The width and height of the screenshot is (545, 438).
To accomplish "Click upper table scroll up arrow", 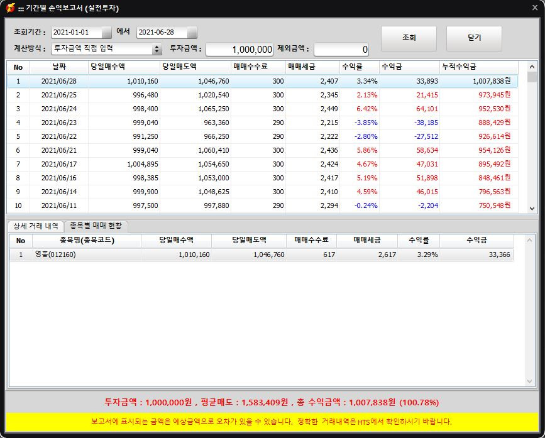I will tap(532, 67).
